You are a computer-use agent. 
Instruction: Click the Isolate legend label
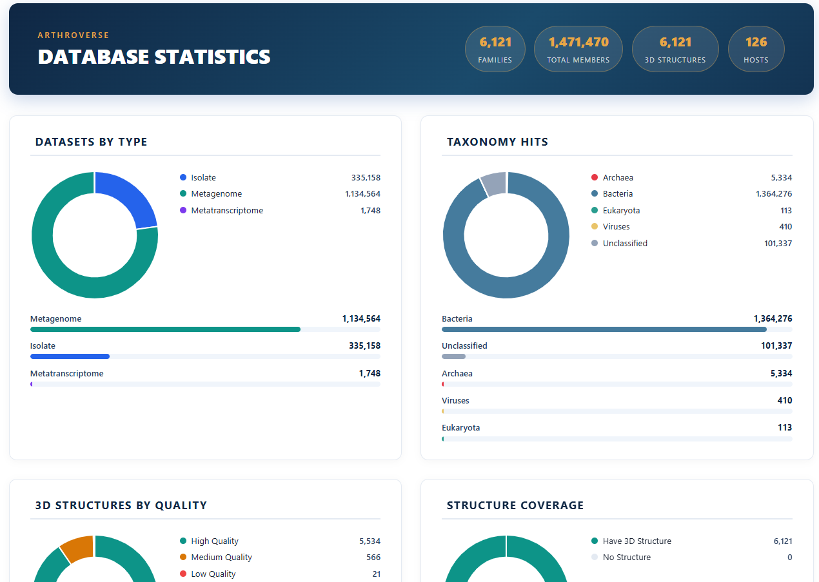(204, 177)
